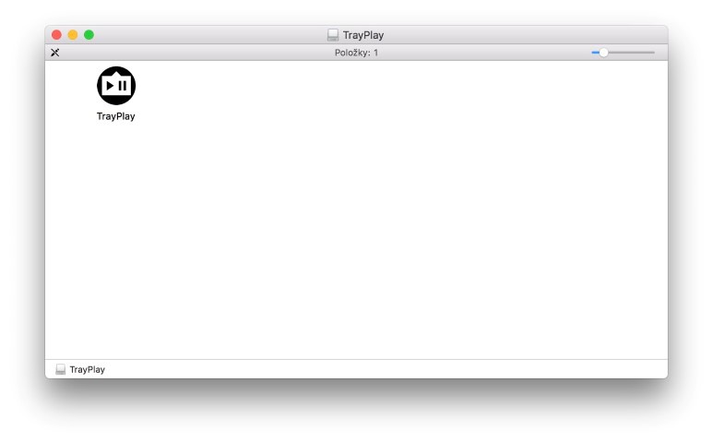Click the pause bars on TrayPlay icon
The height and width of the screenshot is (443, 713).
[x=123, y=86]
